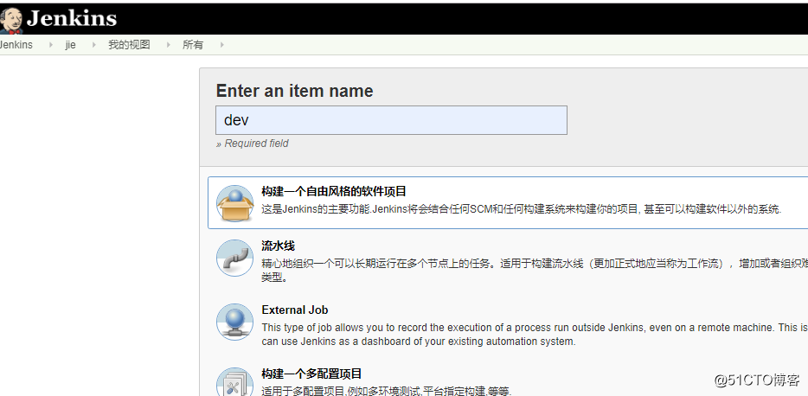Go to the Jenkins breadcrumb
The height and width of the screenshot is (396, 808).
coord(16,45)
